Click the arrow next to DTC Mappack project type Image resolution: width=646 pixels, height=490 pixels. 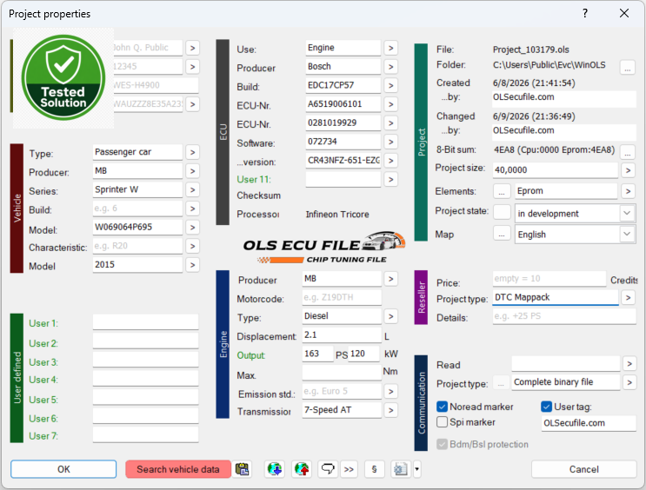[x=628, y=297]
